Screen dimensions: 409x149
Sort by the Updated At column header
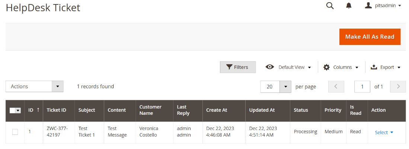tap(262, 110)
